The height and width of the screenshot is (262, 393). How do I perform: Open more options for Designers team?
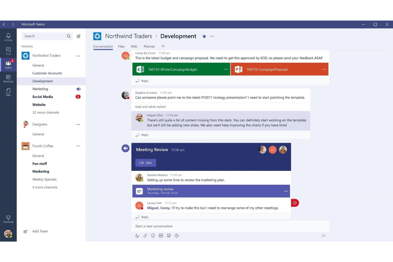tap(78, 124)
